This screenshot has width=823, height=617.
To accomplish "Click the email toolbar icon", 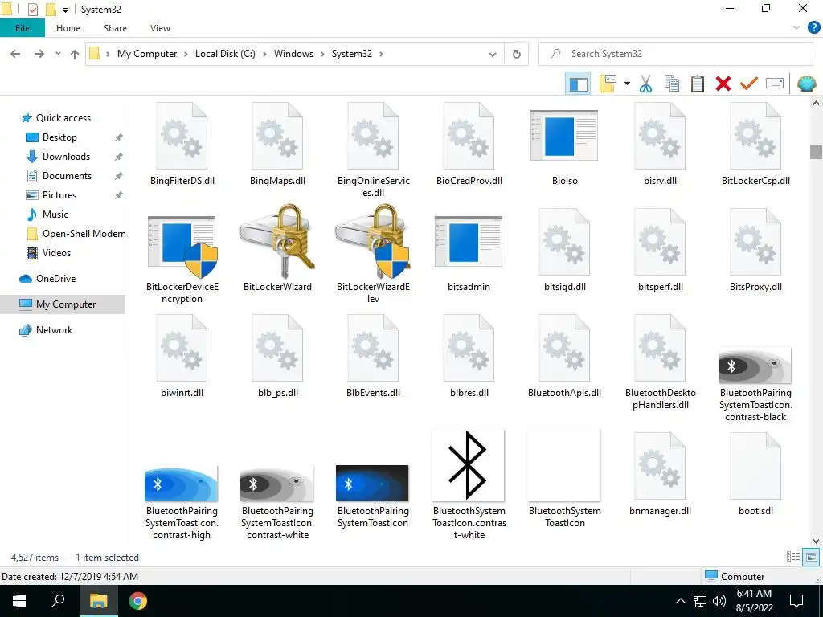I will 775,84.
